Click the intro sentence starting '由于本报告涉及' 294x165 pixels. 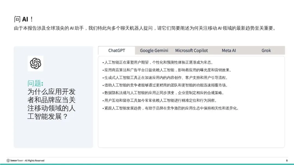click(145, 28)
